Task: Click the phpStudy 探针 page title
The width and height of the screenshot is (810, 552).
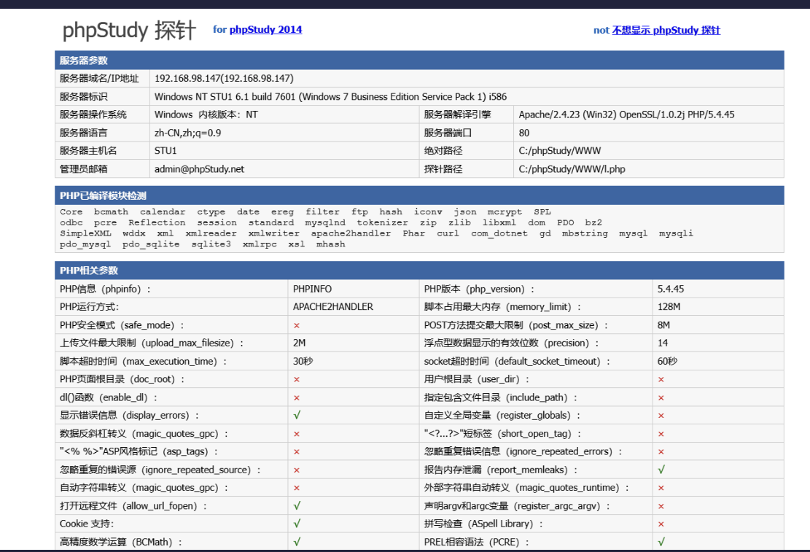Action: pyautogui.click(x=129, y=30)
